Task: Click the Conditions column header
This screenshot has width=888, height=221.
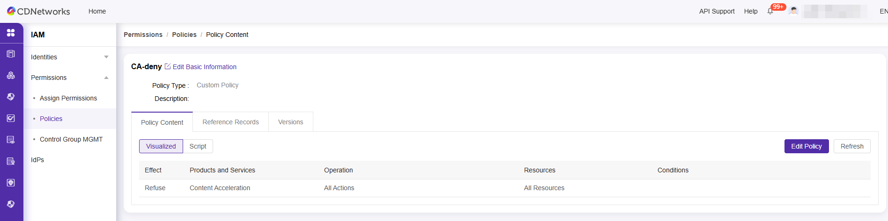Action: (x=673, y=170)
